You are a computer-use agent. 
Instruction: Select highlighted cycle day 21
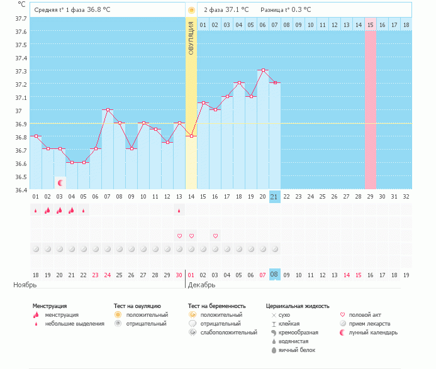coord(274,197)
